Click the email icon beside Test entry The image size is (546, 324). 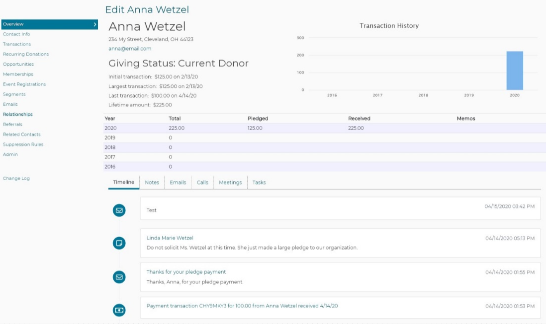(119, 210)
